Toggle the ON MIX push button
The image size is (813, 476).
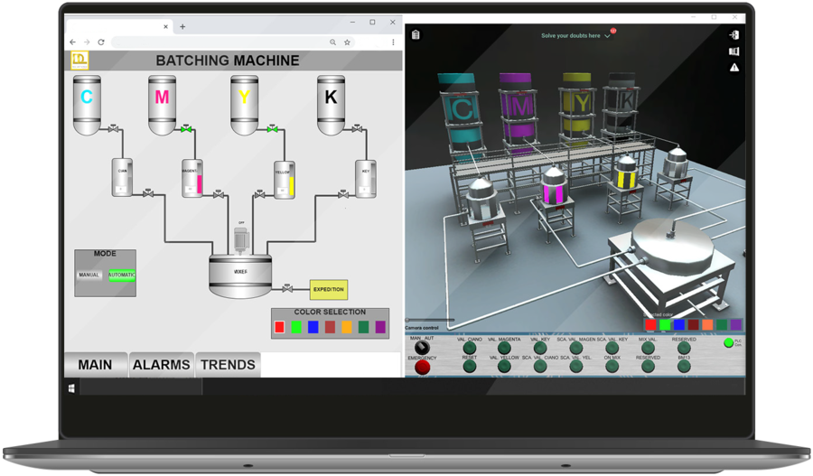[612, 367]
